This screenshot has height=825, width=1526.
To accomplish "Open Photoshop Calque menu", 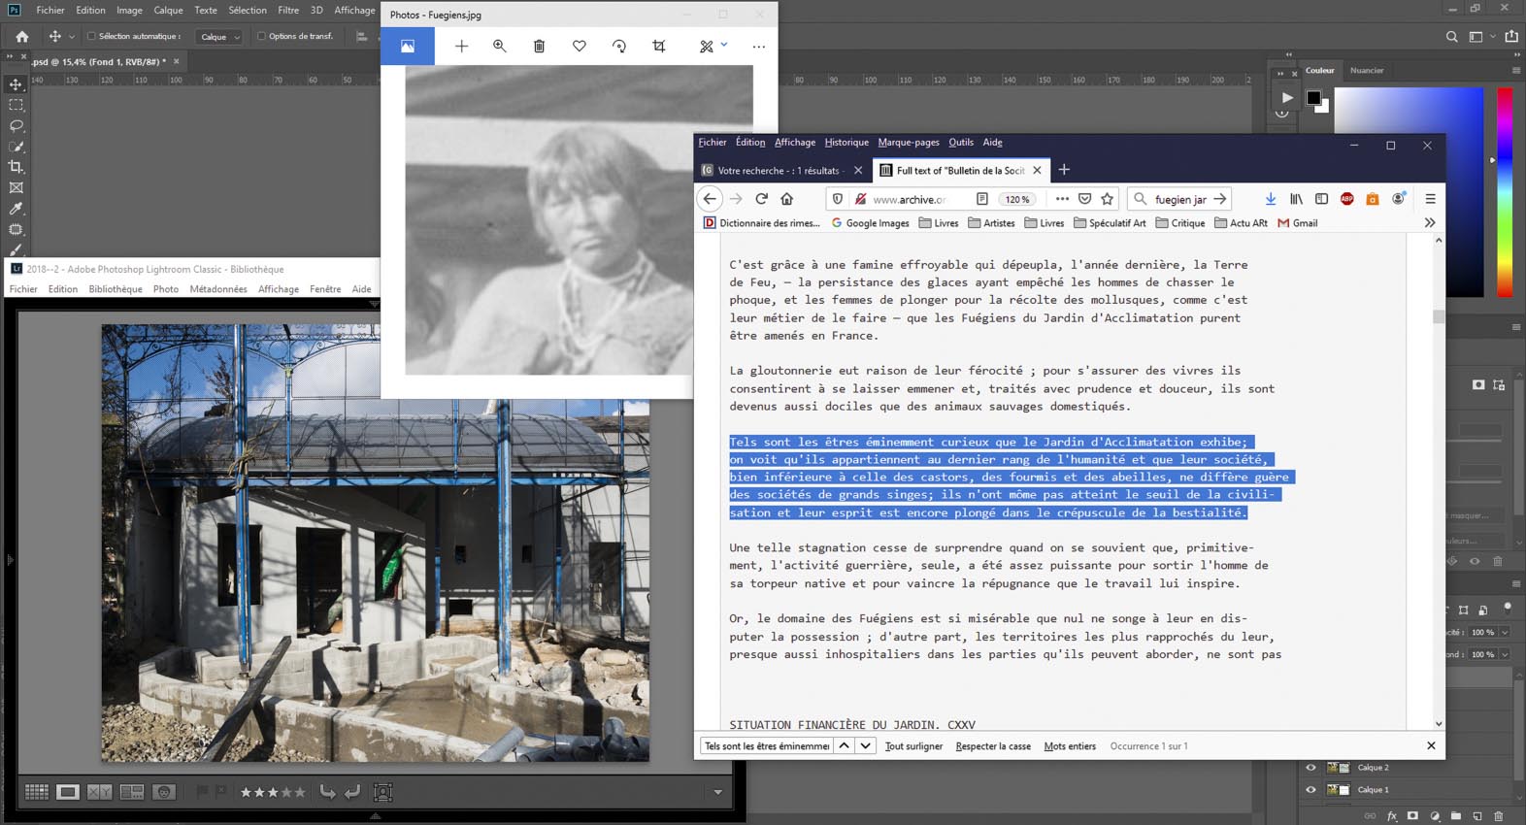I will tap(168, 11).
